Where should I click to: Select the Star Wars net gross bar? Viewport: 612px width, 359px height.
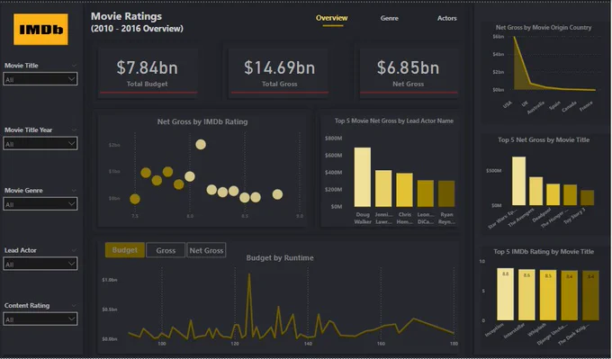[x=518, y=181]
